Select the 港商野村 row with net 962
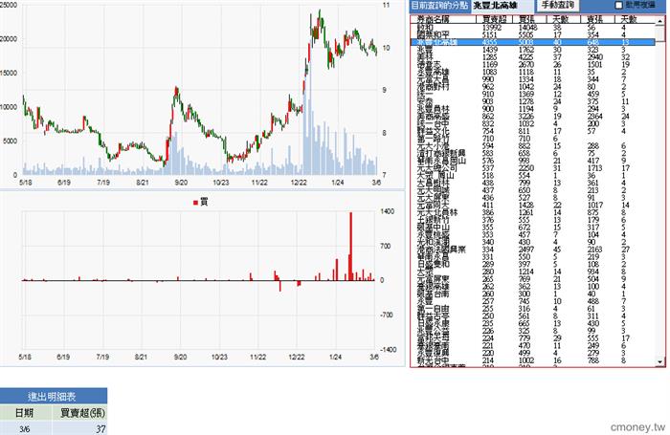 (533, 87)
